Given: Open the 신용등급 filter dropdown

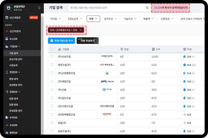Looking at the screenshot, I should tap(167, 19).
